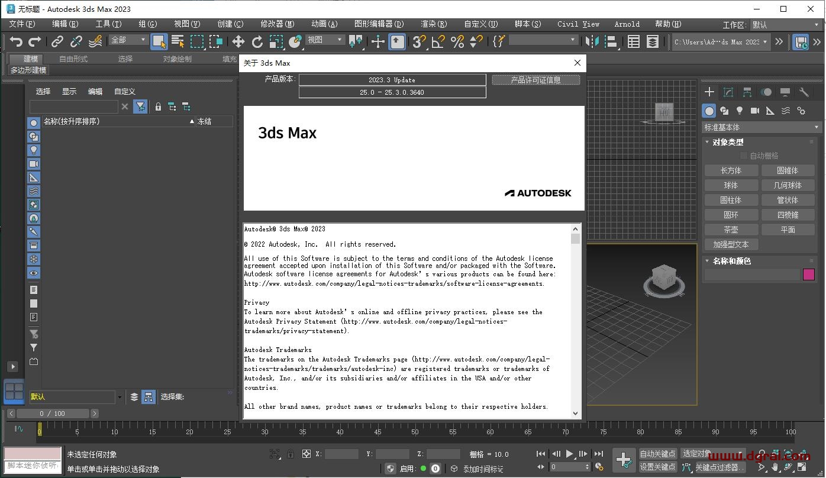The image size is (826, 478).
Task: Click the 产品许可证信息 button
Action: point(535,80)
